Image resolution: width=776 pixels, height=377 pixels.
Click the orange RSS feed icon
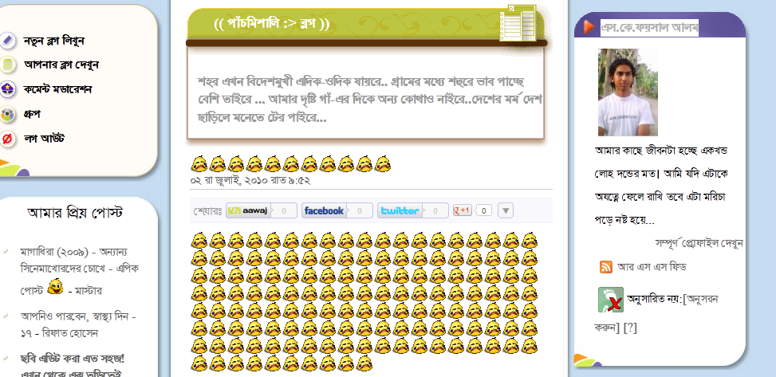click(x=606, y=267)
